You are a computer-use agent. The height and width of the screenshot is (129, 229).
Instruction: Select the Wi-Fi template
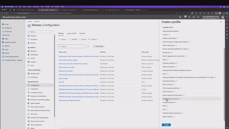pos(164,110)
